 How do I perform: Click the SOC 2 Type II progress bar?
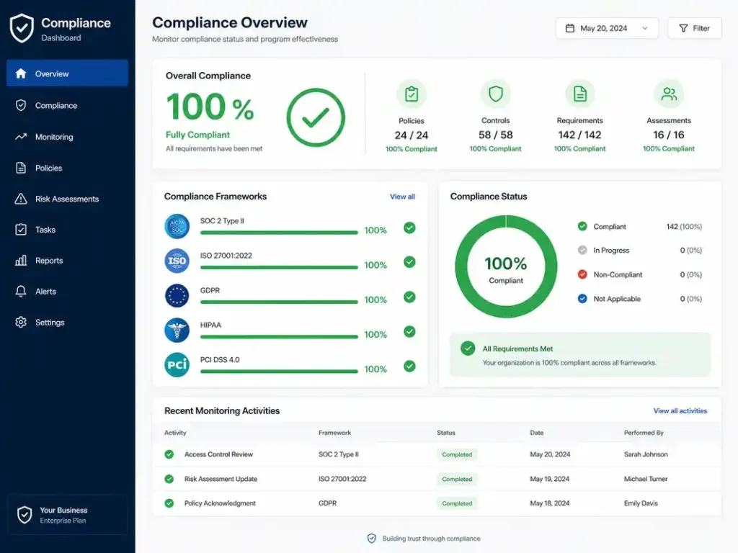(x=279, y=233)
